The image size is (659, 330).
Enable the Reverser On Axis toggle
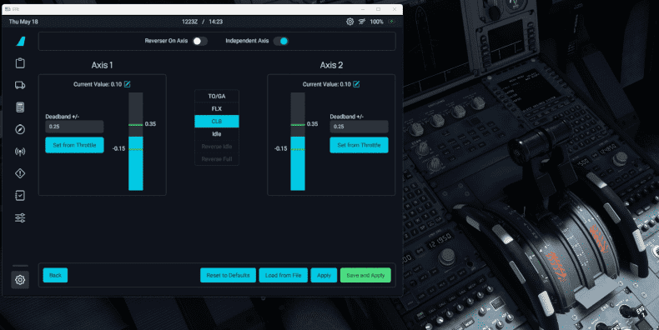199,41
